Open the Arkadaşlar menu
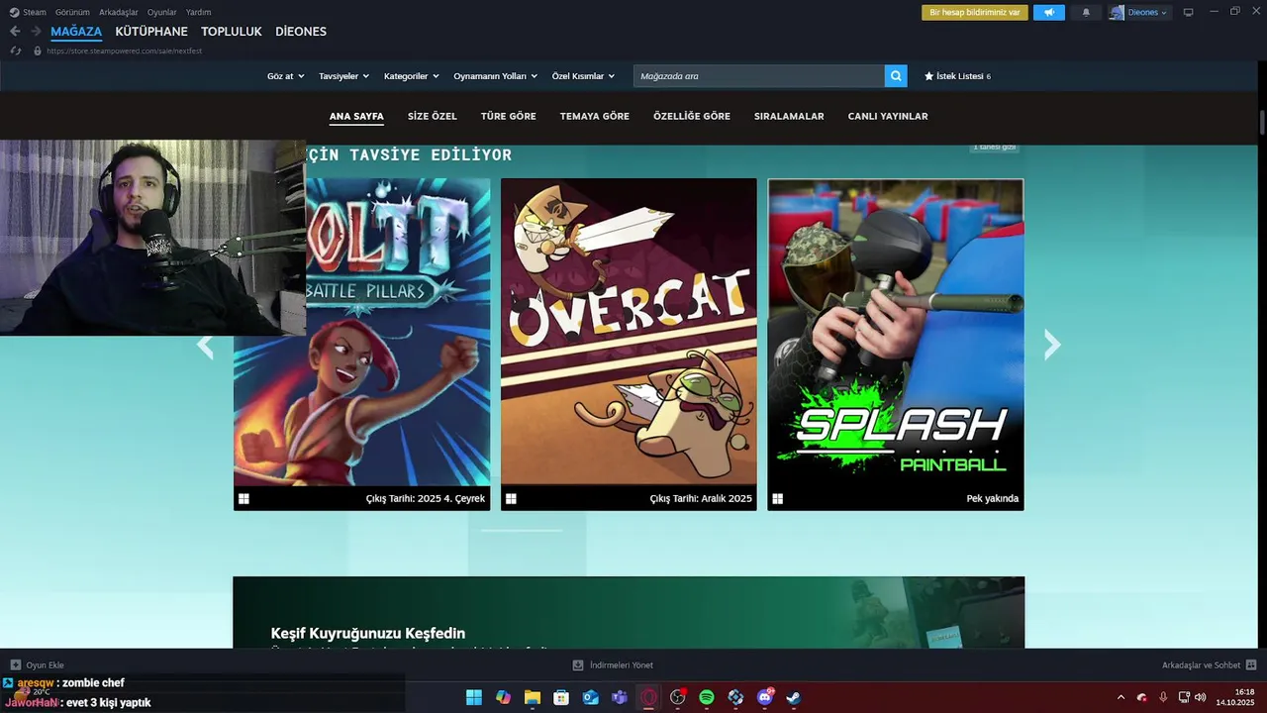1267x713 pixels. 119,12
